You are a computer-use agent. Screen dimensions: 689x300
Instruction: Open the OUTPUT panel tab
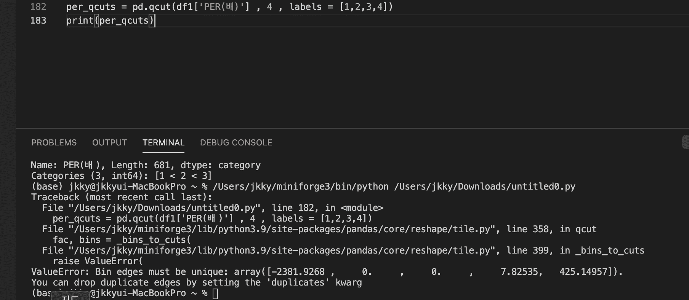pos(109,143)
